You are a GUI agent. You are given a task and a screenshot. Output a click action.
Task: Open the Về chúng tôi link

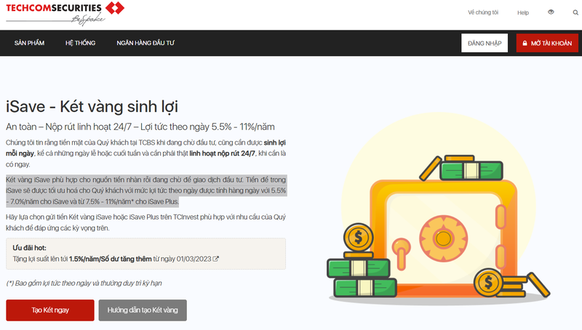coord(483,12)
